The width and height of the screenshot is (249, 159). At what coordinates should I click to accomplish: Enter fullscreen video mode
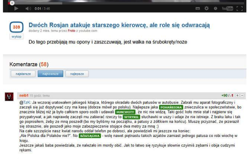pyautogui.click(x=239, y=9)
